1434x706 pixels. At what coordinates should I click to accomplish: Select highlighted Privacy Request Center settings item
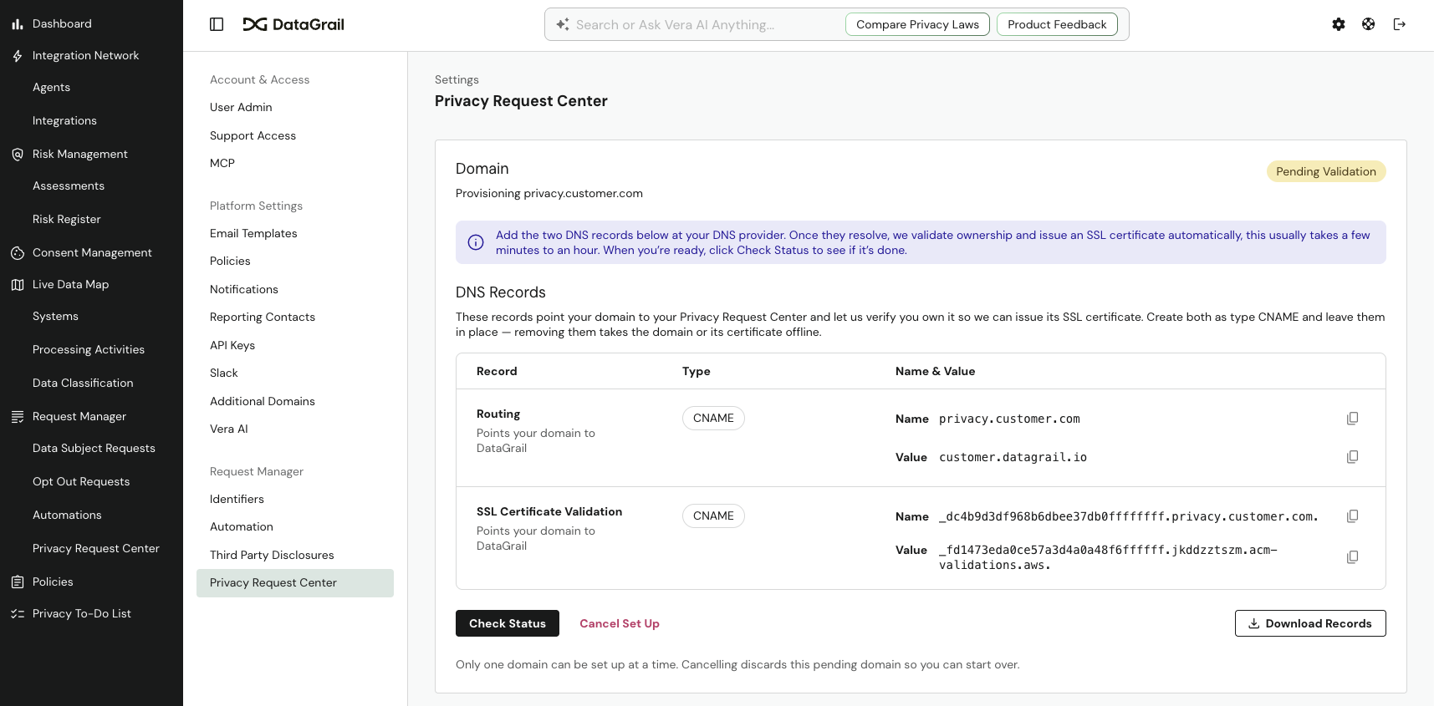[295, 583]
